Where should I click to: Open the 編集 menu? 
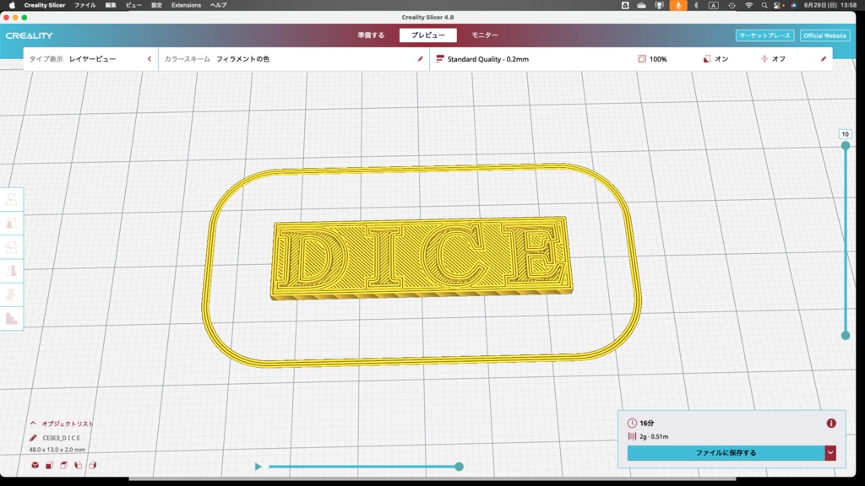[x=111, y=5]
